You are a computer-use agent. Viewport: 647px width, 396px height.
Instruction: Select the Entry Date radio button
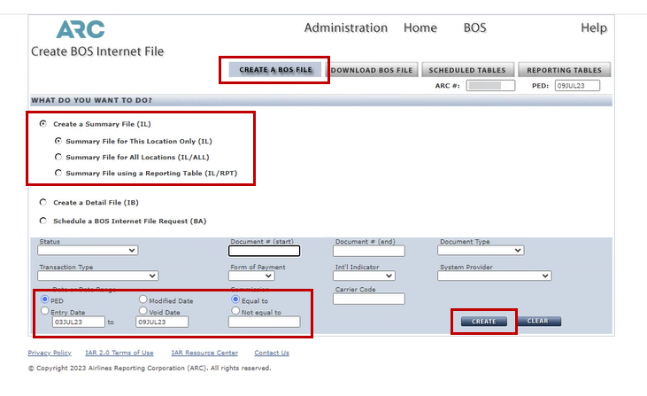[45, 311]
